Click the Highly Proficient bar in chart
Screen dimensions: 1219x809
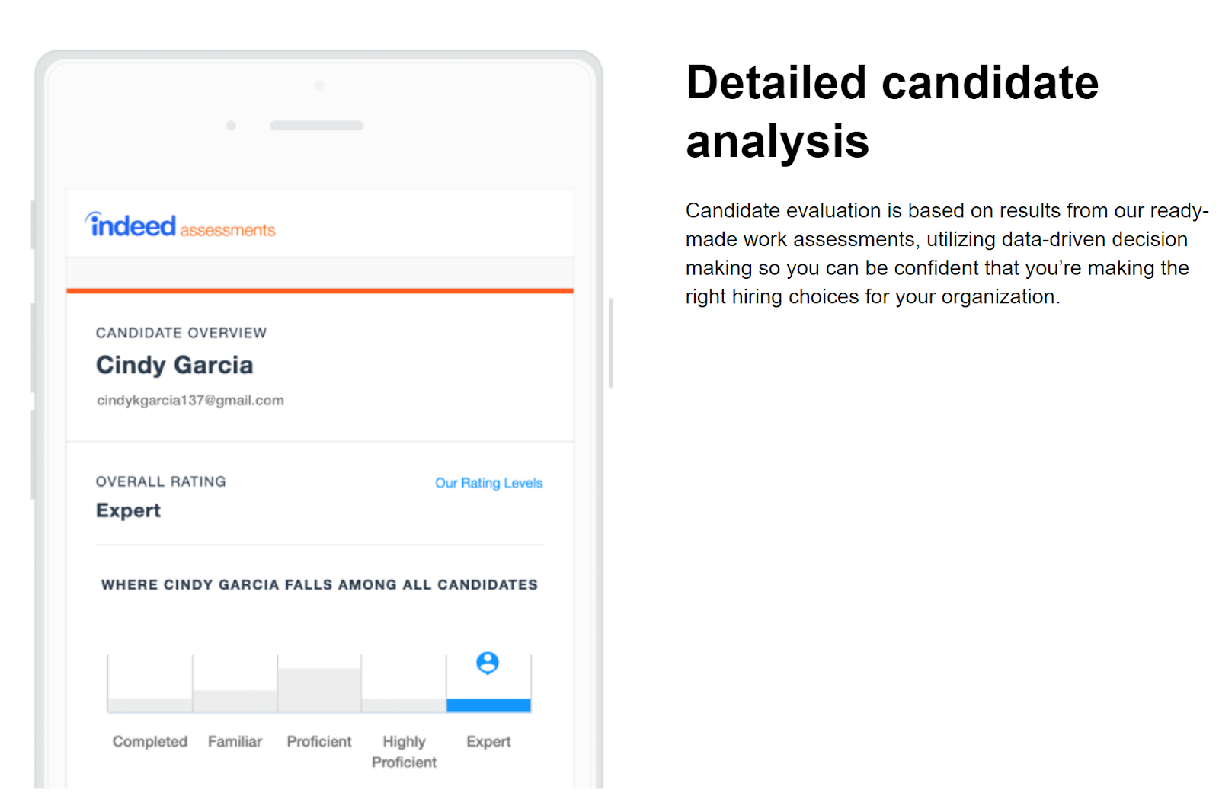(x=404, y=705)
